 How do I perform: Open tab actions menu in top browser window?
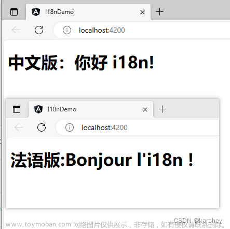coord(14,12)
